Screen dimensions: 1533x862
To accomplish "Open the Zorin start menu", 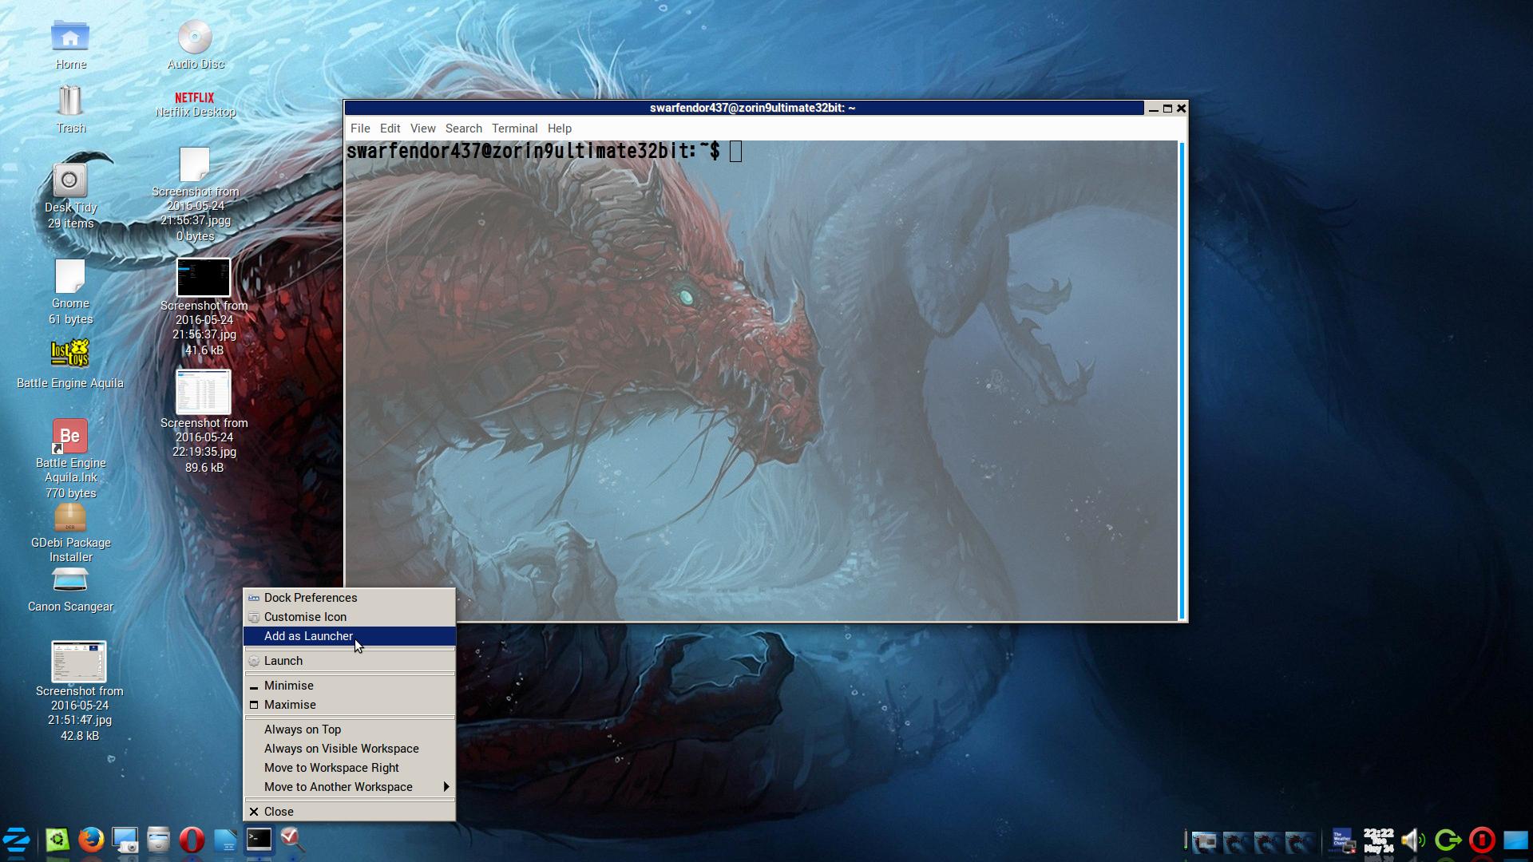I will [x=16, y=840].
